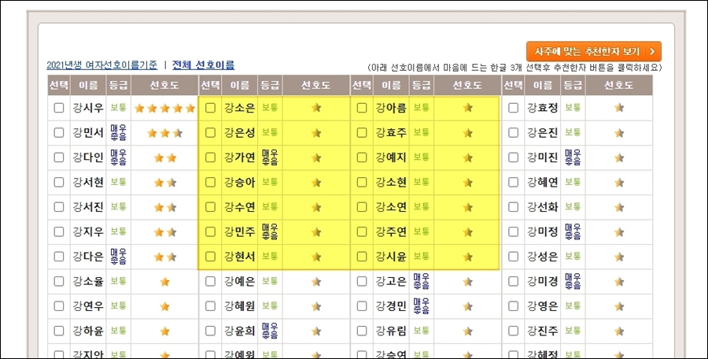Click the 보통 grade for 강효주
This screenshot has width=708, height=359.
click(422, 132)
